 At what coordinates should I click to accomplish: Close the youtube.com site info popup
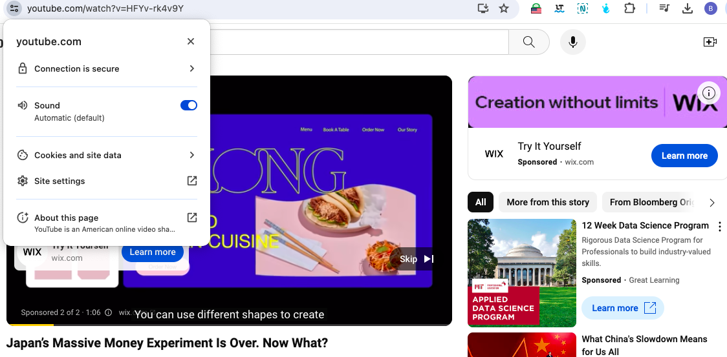(x=191, y=42)
